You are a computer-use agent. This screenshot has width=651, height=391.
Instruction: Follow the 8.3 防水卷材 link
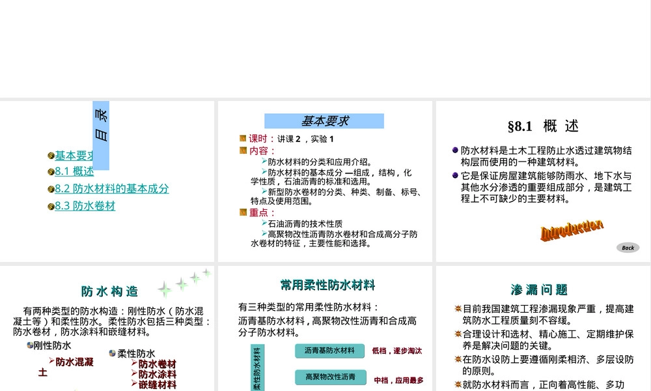click(x=85, y=206)
